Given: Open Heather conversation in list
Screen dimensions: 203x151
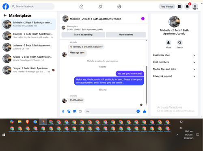Looking at the screenshot, I should click(28, 36).
